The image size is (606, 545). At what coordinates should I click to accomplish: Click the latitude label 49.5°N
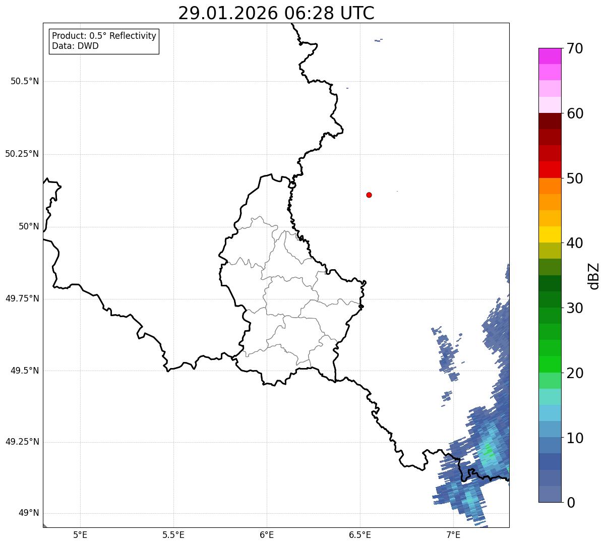25,371
